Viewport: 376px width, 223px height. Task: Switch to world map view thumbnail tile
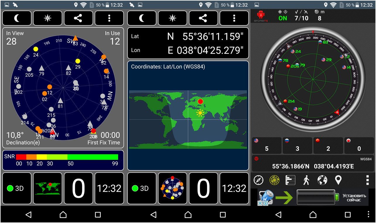pos(47,188)
